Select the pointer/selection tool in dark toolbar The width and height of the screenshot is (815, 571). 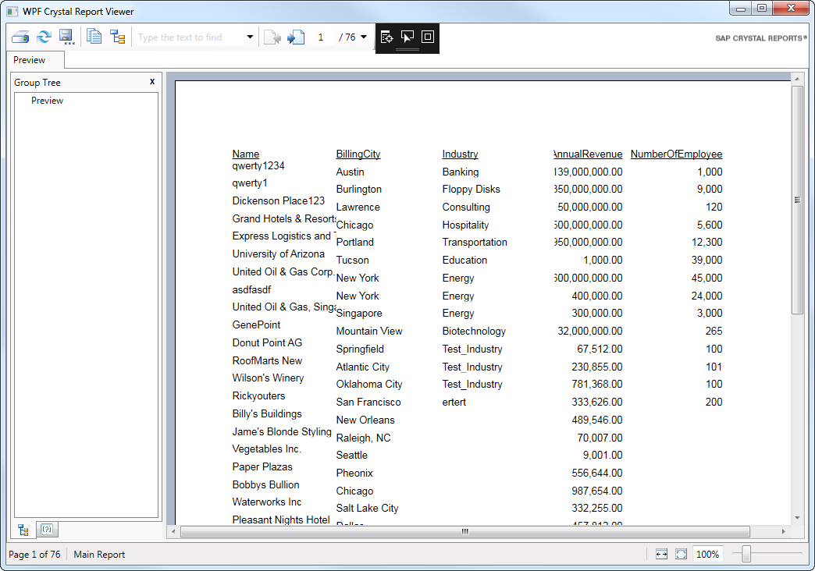[x=407, y=36]
